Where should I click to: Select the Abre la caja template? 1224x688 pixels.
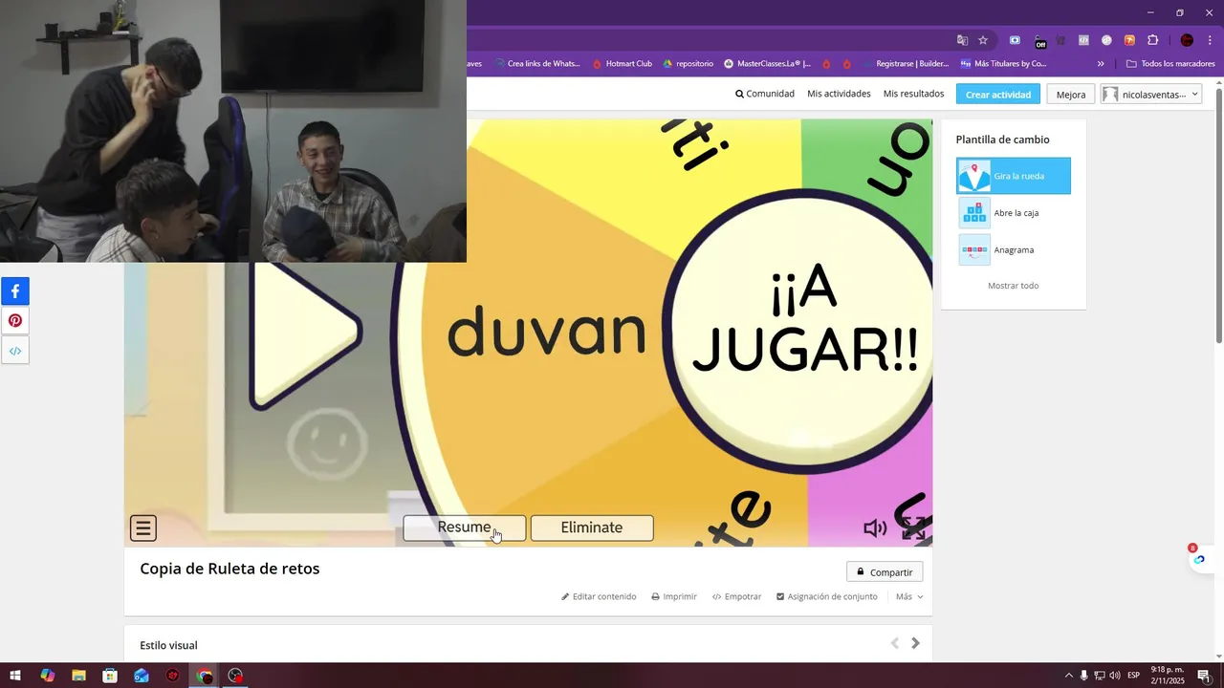pyautogui.click(x=1014, y=213)
